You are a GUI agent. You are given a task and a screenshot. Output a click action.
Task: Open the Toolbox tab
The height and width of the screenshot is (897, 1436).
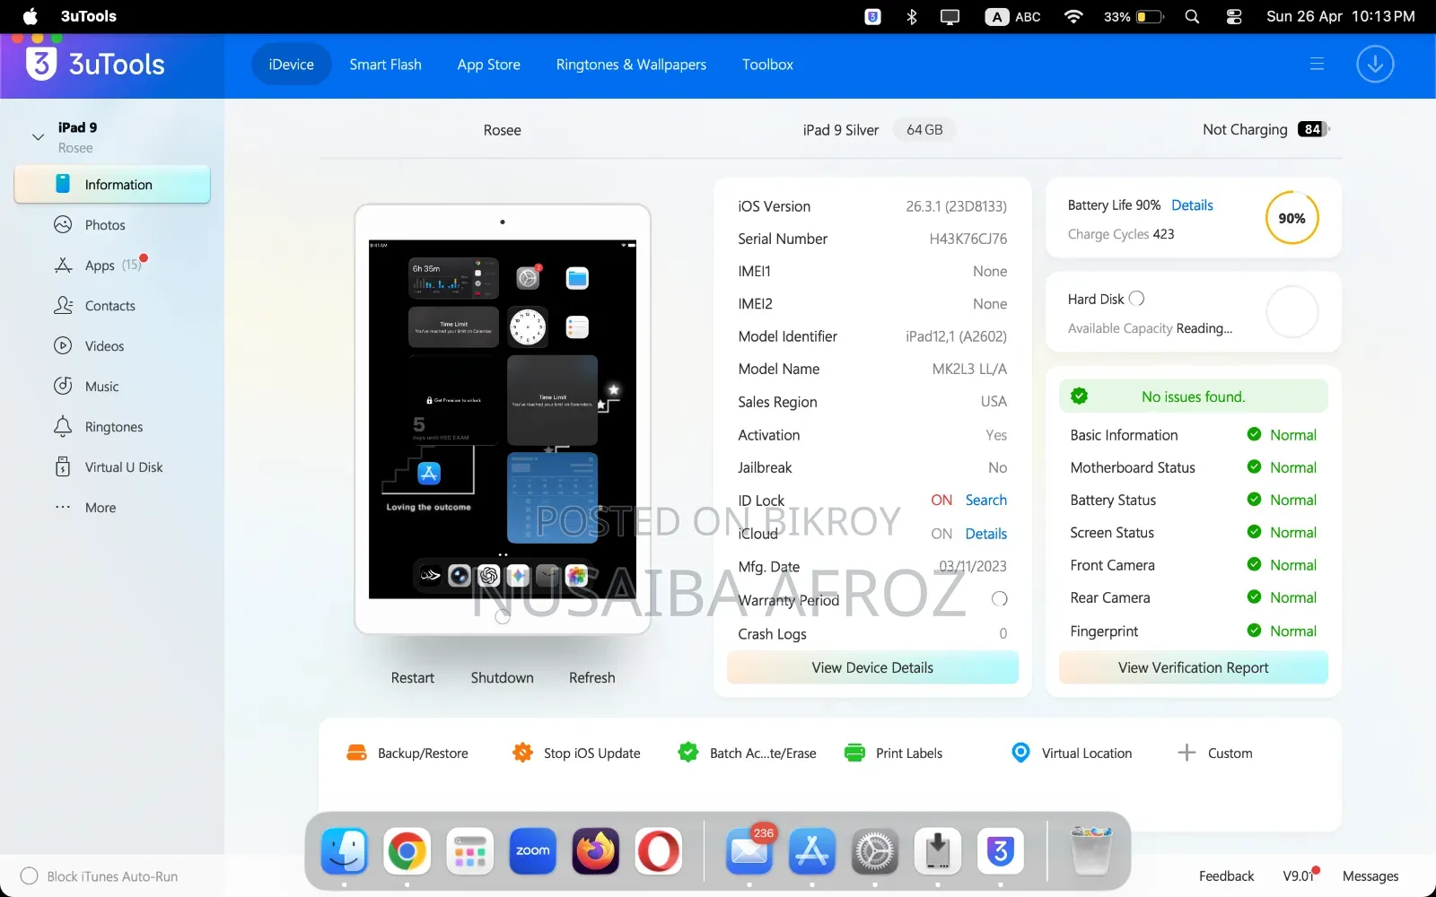[x=767, y=65]
